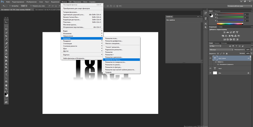Select the Horizontal Type tool
The image size is (253, 127).
tap(6, 75)
